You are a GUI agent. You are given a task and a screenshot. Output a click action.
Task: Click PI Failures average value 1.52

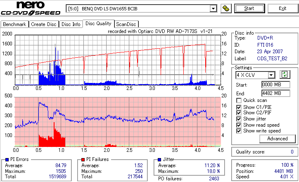point(138,165)
